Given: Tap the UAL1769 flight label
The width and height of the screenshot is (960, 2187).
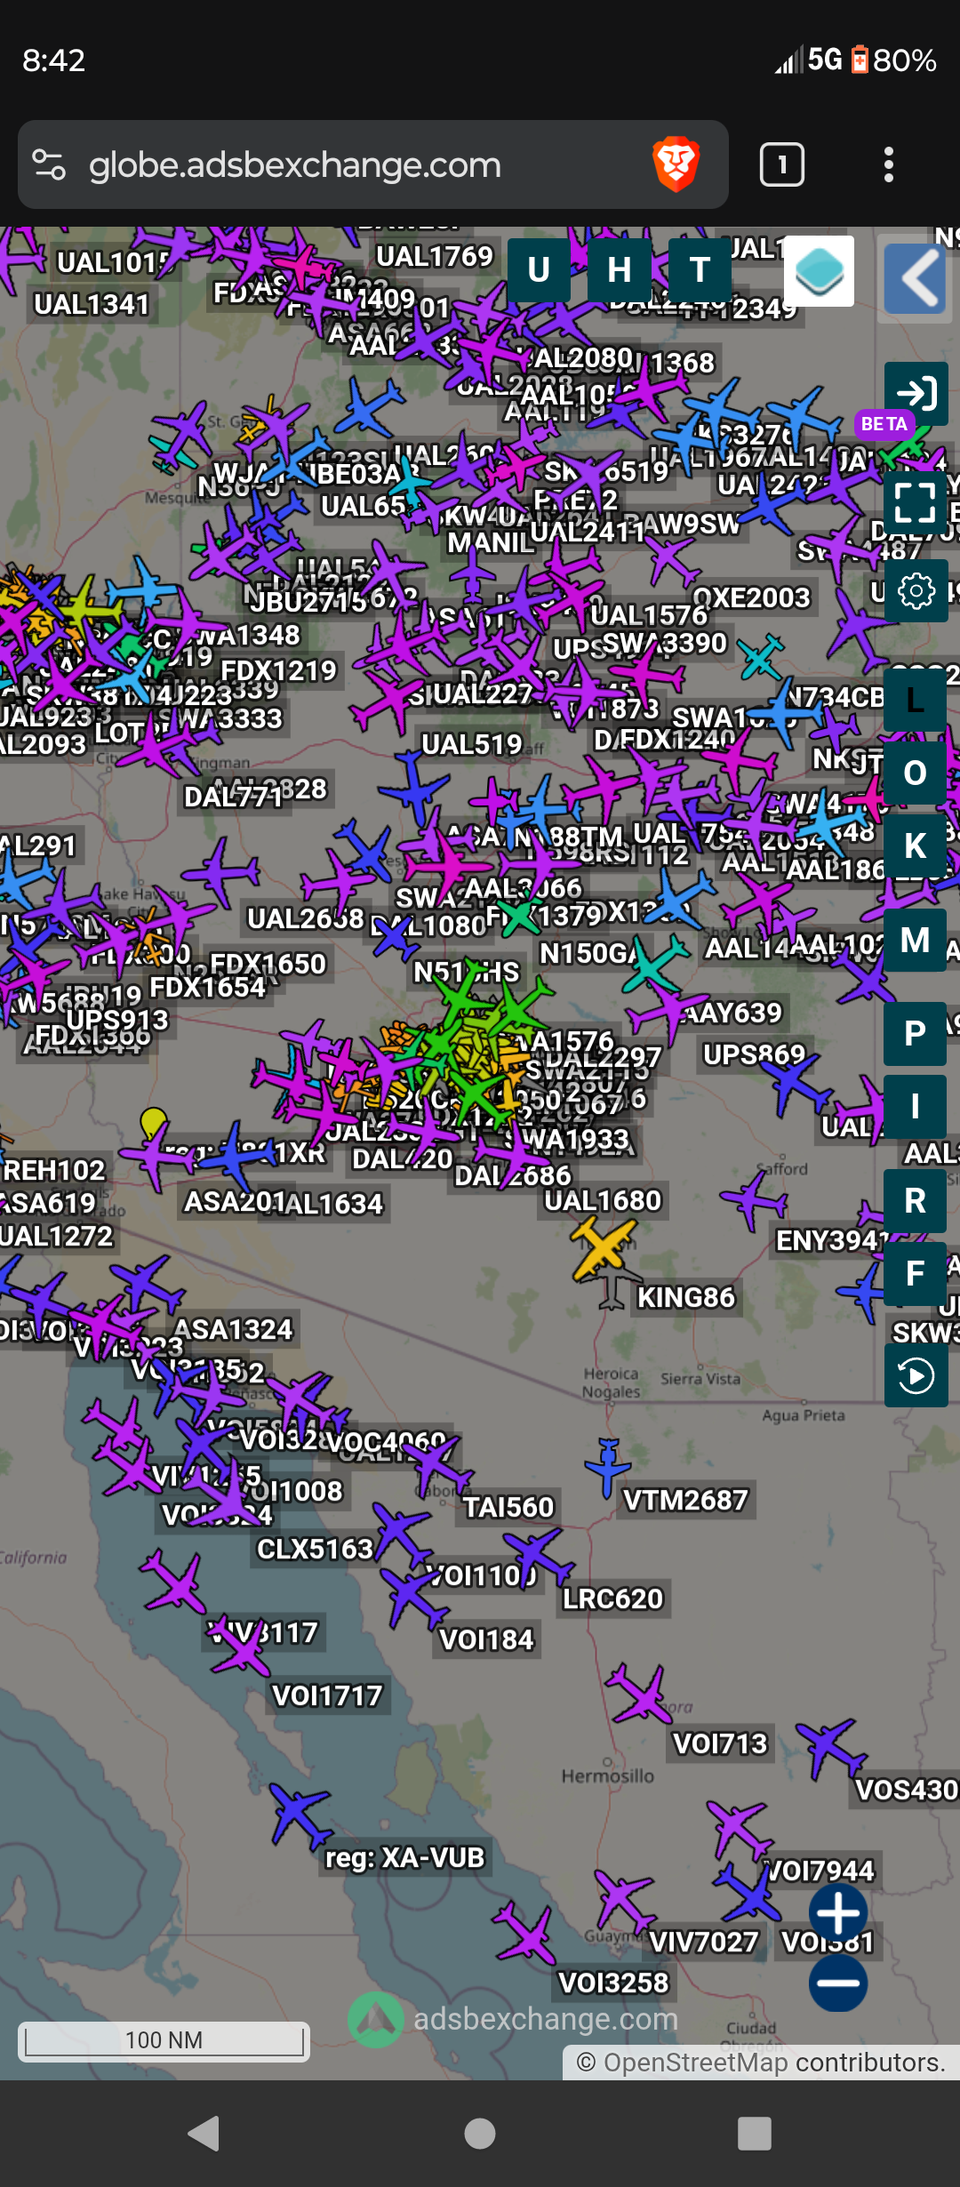Looking at the screenshot, I should tap(435, 256).
